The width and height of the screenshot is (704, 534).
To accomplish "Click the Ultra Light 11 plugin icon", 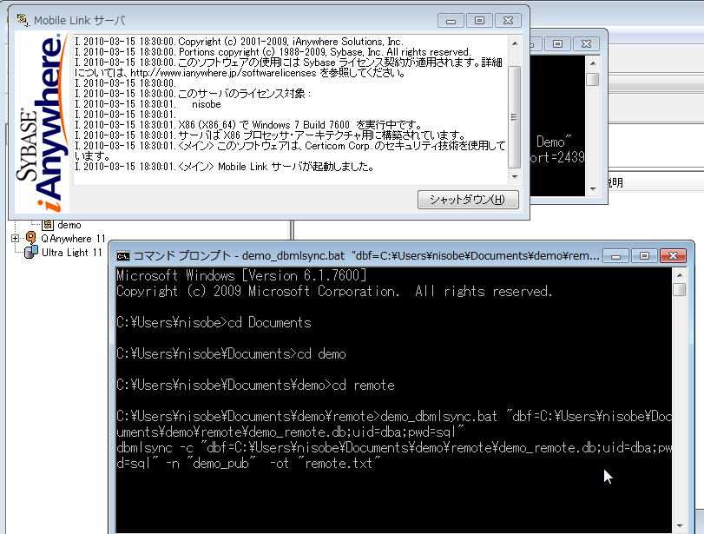I will point(31,252).
